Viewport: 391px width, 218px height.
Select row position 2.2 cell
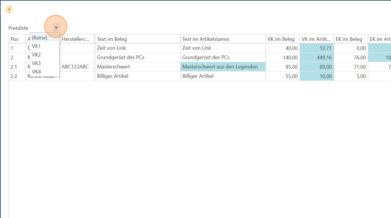point(17,76)
